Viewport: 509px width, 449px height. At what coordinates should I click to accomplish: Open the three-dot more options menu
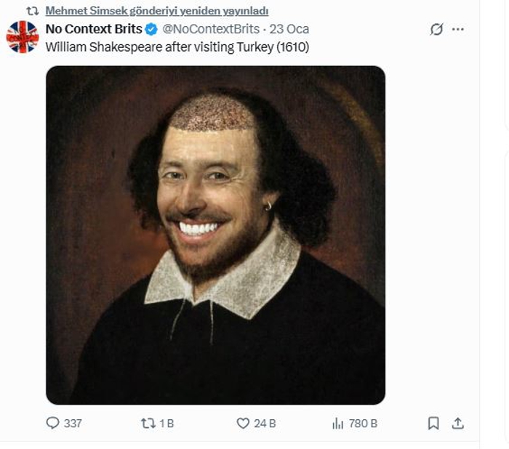click(458, 30)
